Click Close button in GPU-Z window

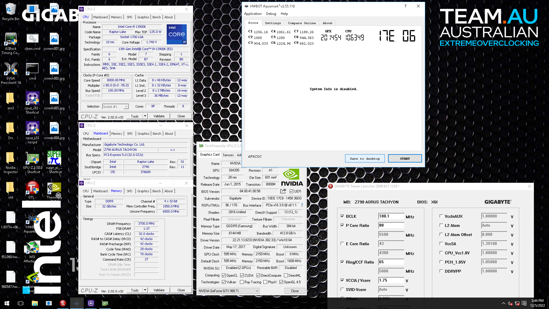(x=295, y=291)
